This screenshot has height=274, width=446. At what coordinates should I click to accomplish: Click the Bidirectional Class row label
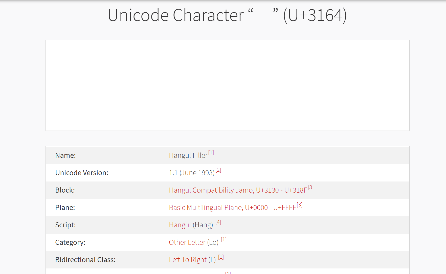[x=85, y=260]
